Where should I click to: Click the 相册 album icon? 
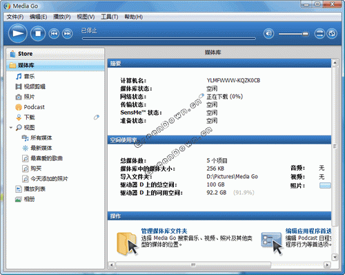(19, 199)
